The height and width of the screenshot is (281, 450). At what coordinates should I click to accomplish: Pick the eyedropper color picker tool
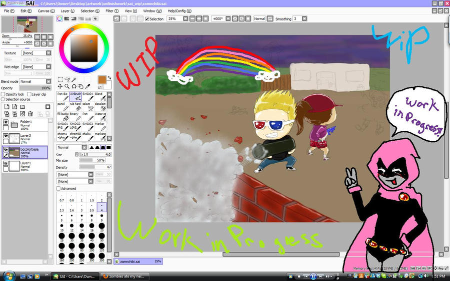(x=87, y=86)
